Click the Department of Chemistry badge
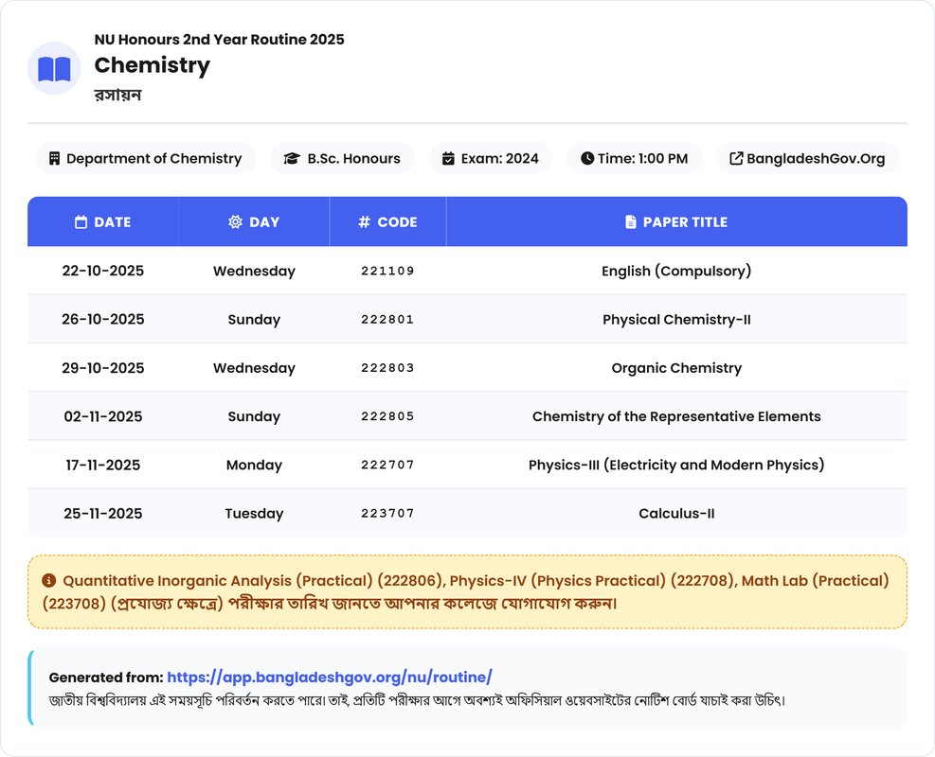 point(146,158)
